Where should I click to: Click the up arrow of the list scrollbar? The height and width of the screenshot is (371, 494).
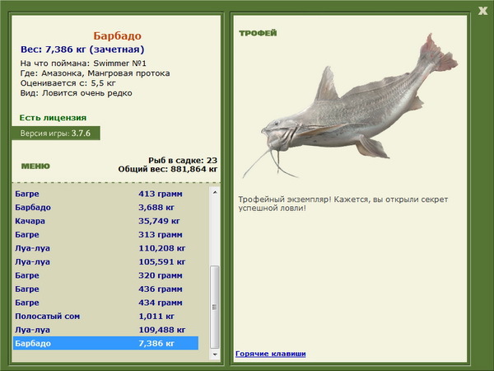click(215, 192)
